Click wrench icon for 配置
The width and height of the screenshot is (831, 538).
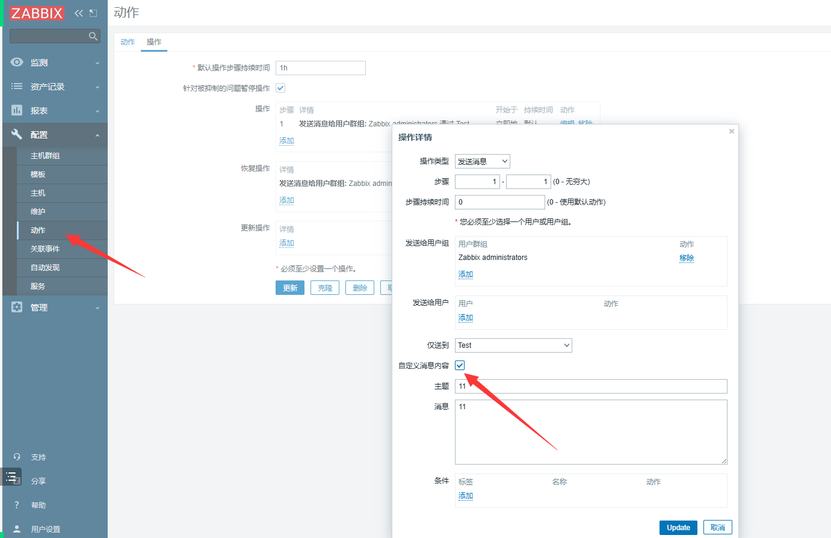coord(17,134)
